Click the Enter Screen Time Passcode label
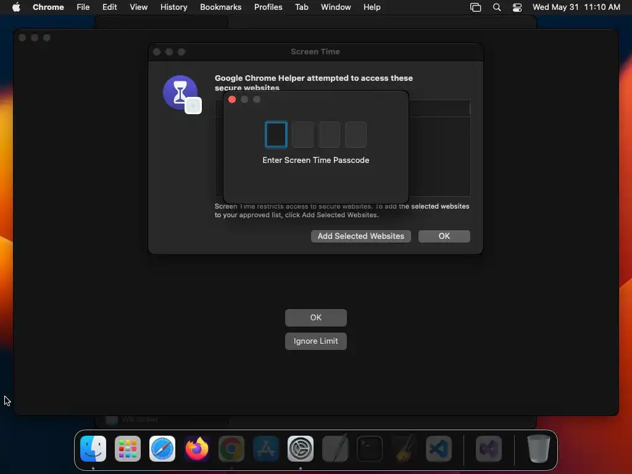The height and width of the screenshot is (474, 632). point(315,160)
